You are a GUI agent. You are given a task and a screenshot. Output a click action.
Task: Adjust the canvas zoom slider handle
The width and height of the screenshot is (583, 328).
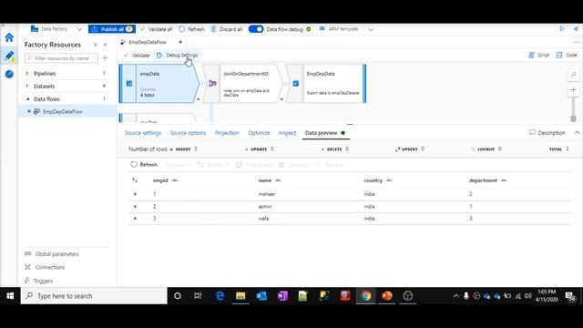[573, 118]
